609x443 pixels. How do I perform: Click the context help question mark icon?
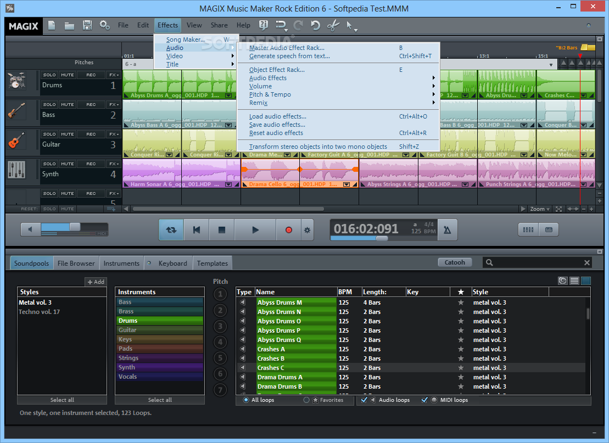[x=264, y=26]
